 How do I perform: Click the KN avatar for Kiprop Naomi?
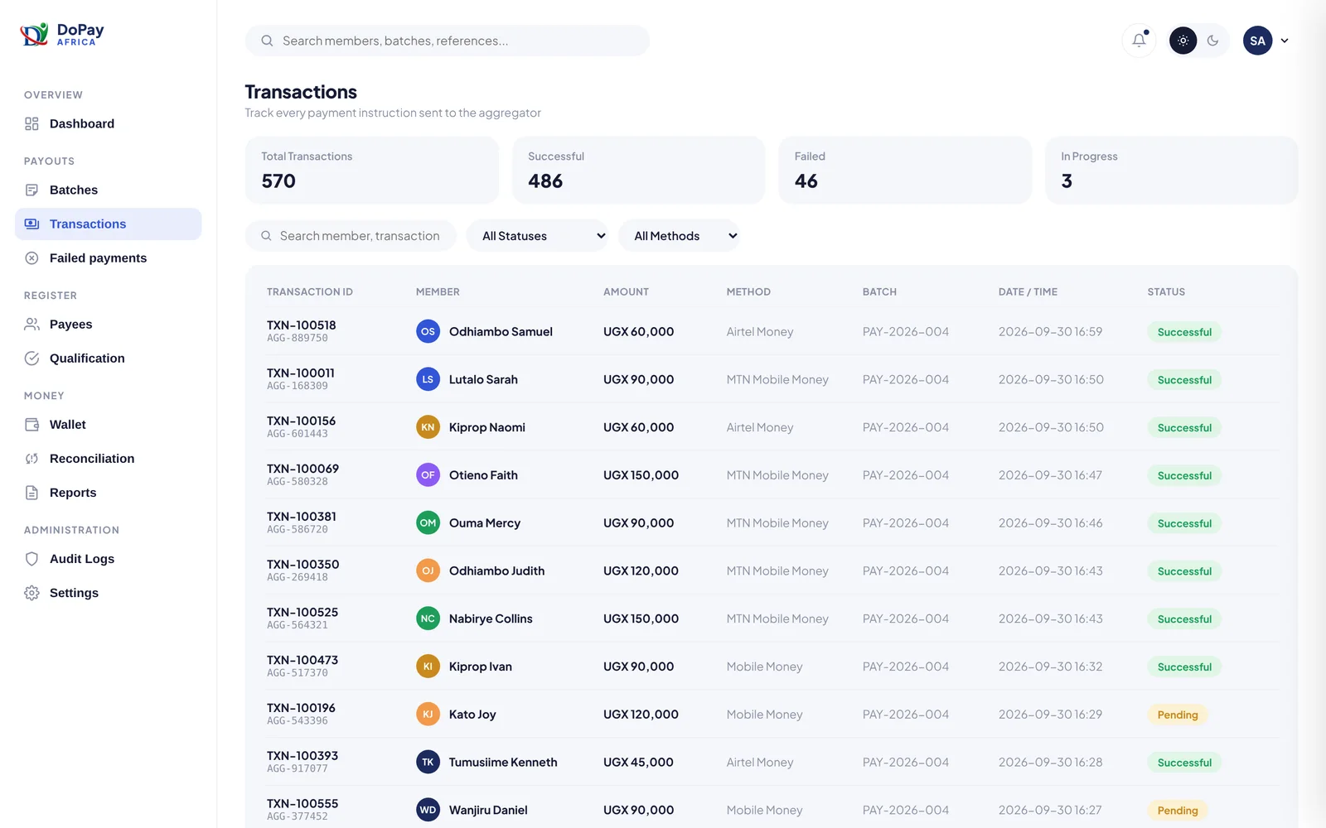(428, 427)
